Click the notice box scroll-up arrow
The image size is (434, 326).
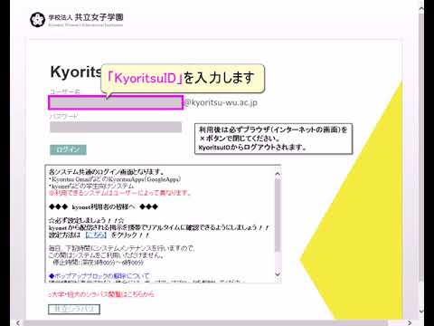tap(278, 174)
